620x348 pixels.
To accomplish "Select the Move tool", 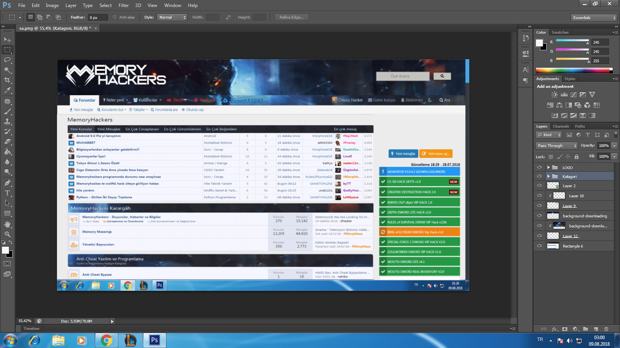I will (x=7, y=39).
